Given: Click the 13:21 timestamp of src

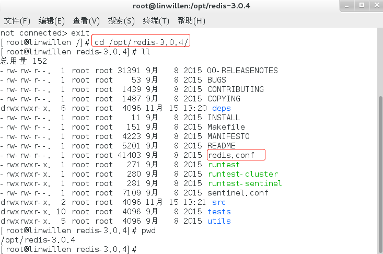Looking at the screenshot, I should click(x=194, y=202).
